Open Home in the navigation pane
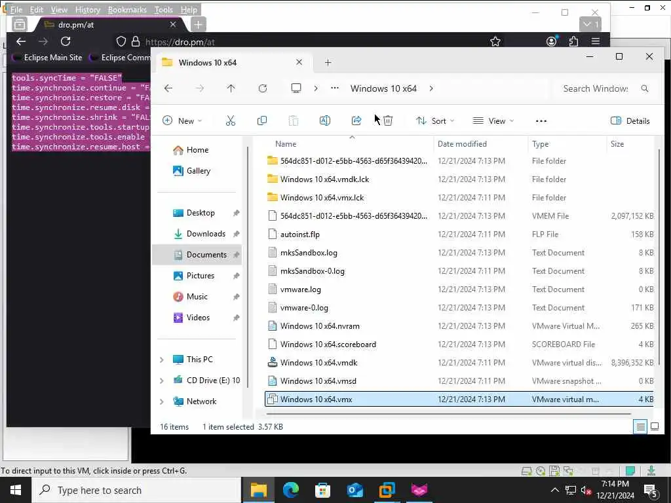 point(191,150)
